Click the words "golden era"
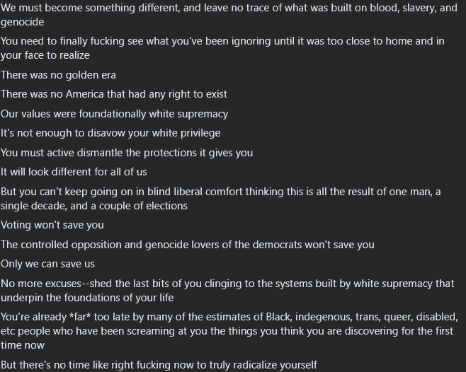 89,75
